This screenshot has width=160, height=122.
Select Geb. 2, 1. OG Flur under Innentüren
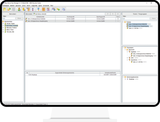138,62
